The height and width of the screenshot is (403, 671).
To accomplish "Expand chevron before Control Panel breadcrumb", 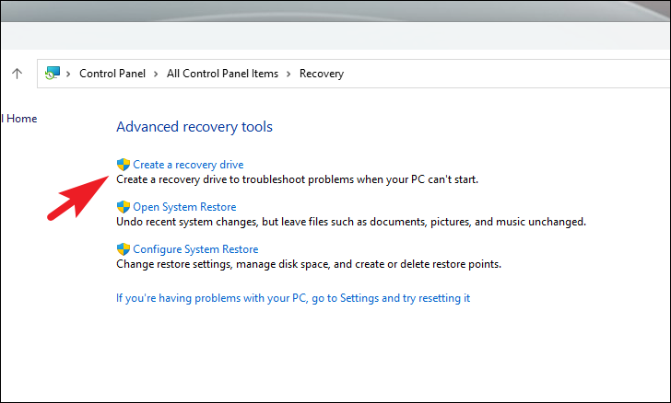I will click(68, 74).
